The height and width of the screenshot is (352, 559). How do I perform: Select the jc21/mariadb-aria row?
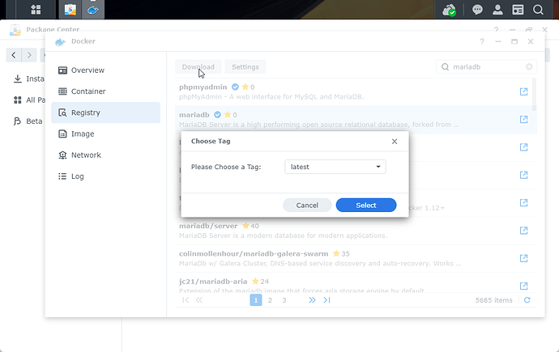click(356, 283)
